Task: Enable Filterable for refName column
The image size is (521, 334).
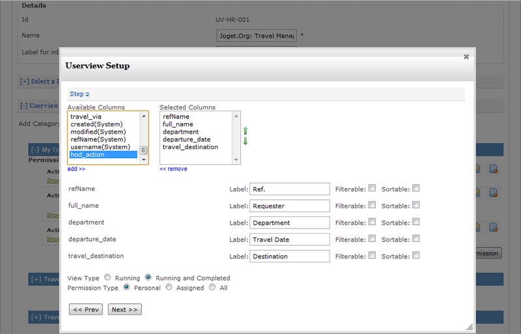Action: tap(372, 188)
